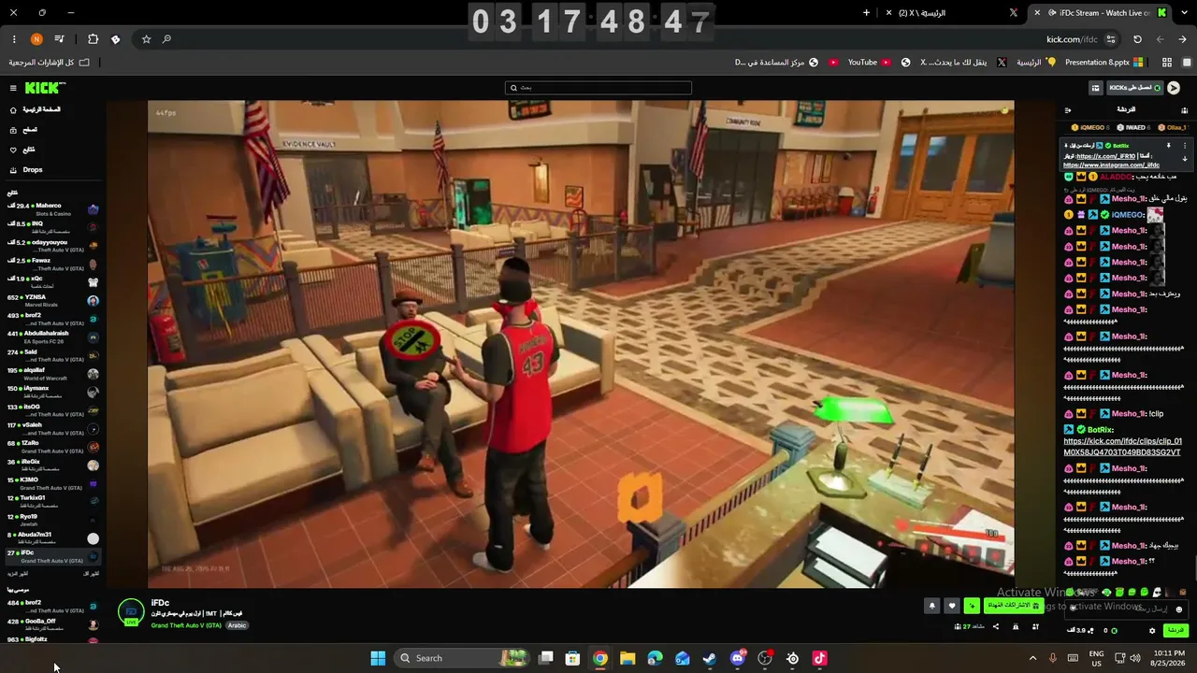Open the instagram.com/_ifdc pinned link
Screen dimensions: 1197x673
click(1111, 165)
